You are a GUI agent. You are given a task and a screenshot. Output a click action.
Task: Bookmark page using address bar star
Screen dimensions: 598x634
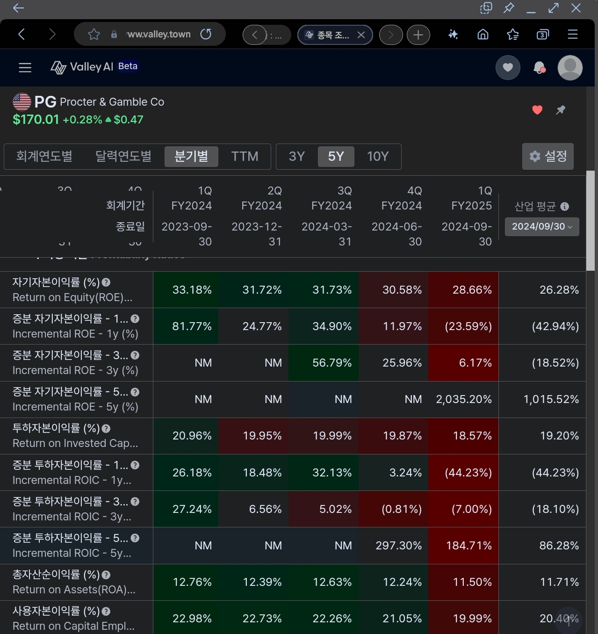pos(94,34)
